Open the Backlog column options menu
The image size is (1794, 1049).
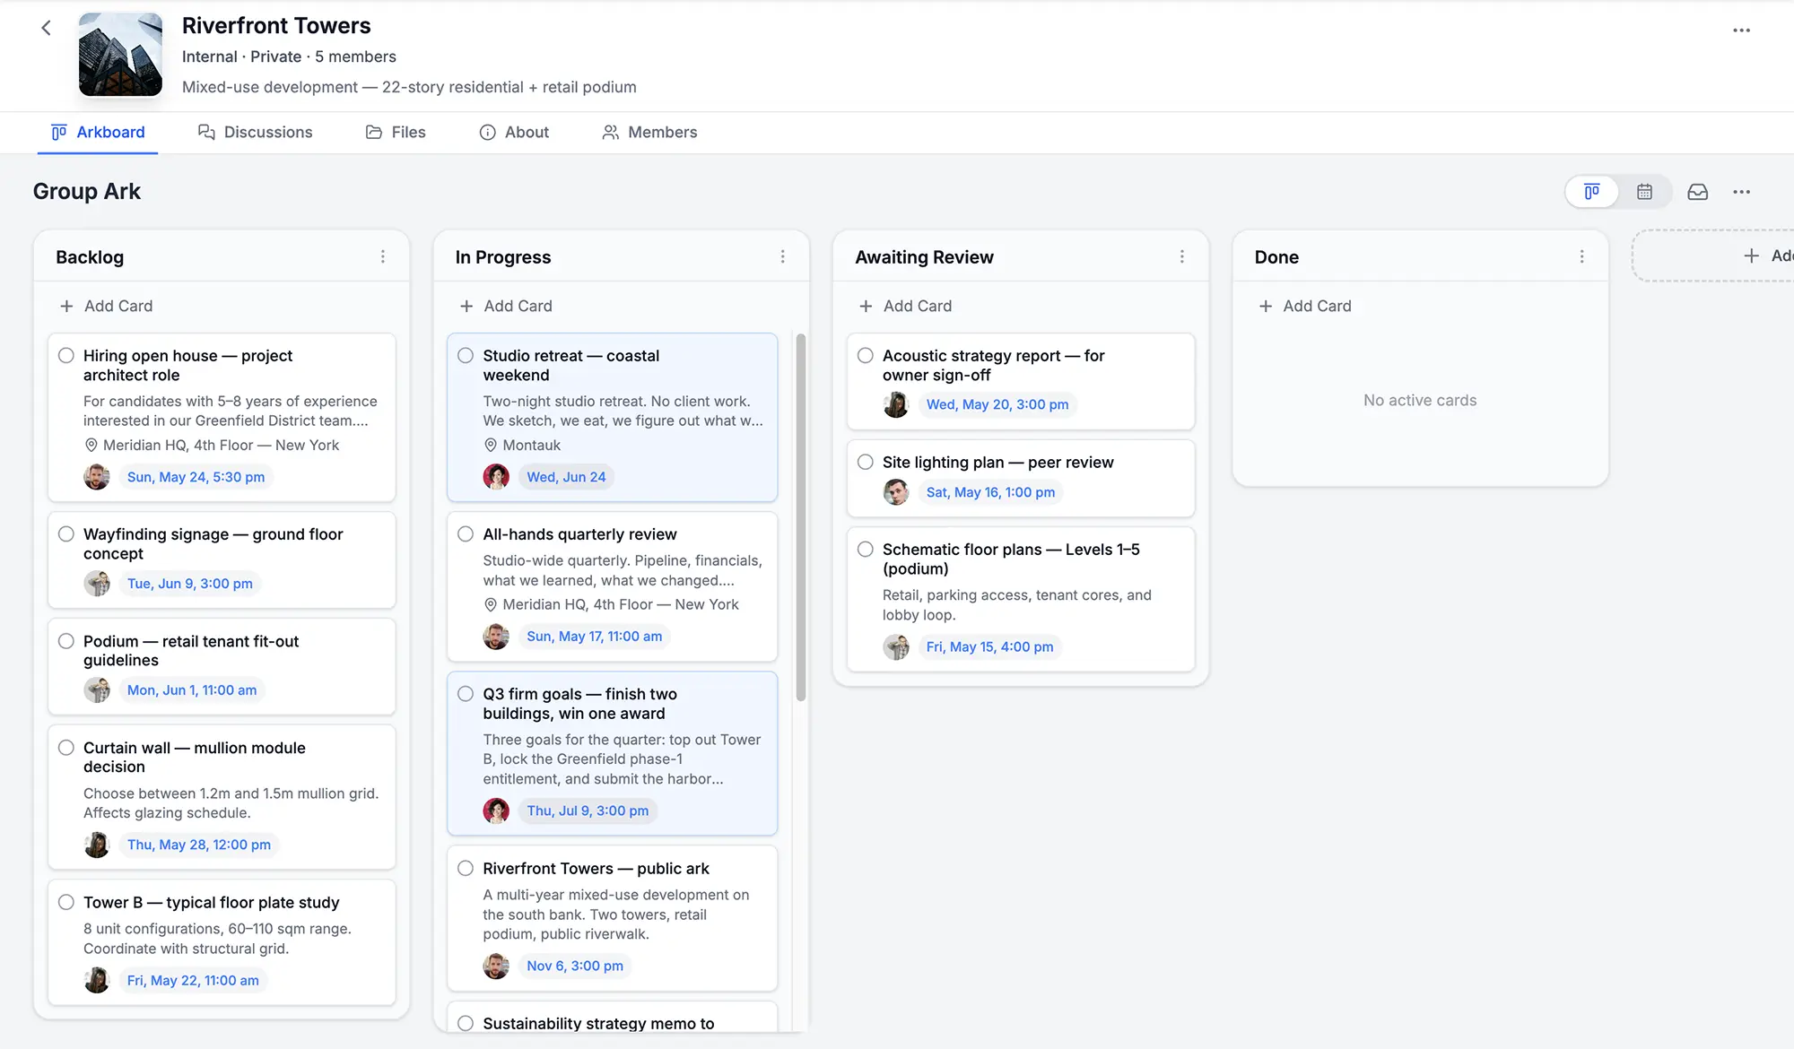tap(383, 256)
